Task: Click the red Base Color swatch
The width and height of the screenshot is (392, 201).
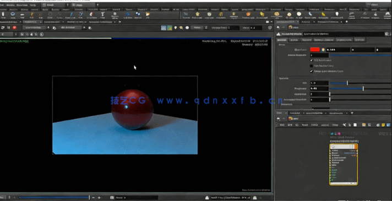Action: tap(315, 49)
